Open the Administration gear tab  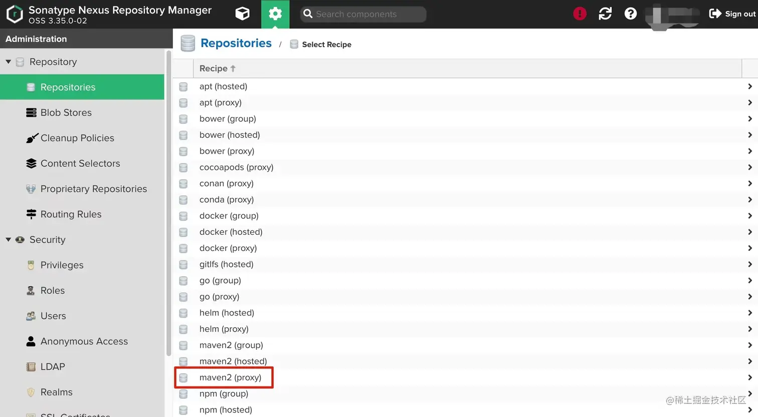(x=275, y=14)
